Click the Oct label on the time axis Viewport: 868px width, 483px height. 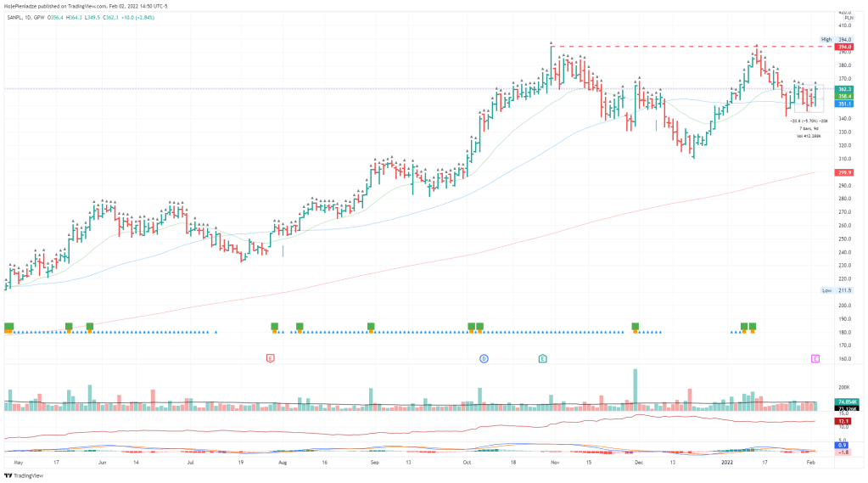pyautogui.click(x=467, y=462)
